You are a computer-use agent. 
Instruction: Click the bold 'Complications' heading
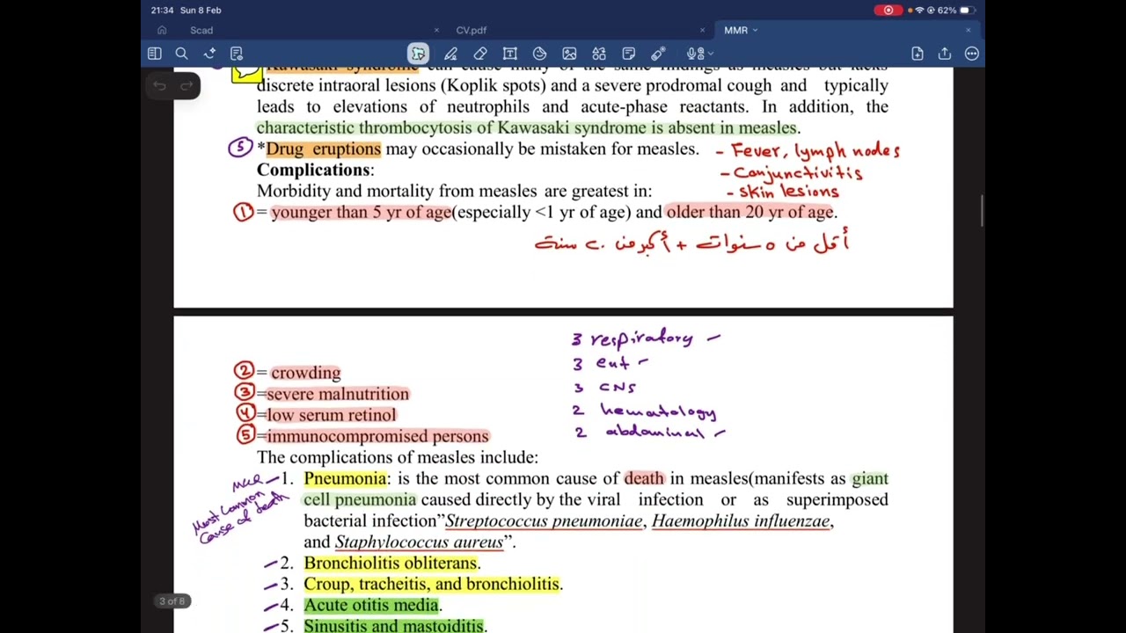point(313,170)
